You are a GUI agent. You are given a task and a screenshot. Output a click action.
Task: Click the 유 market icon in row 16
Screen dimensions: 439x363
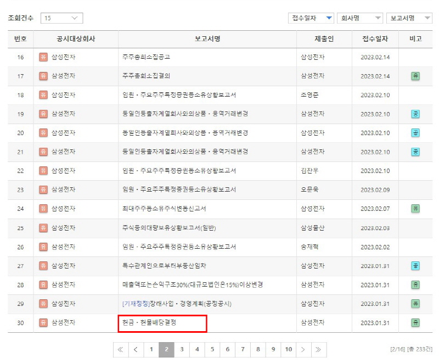43,57
